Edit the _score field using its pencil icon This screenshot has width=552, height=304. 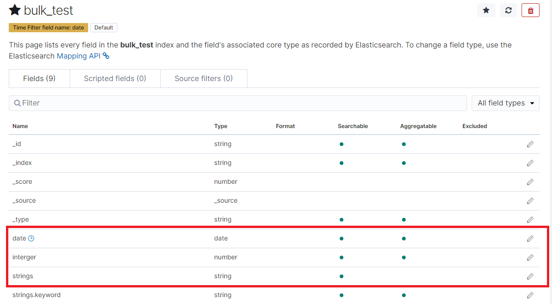(x=530, y=181)
